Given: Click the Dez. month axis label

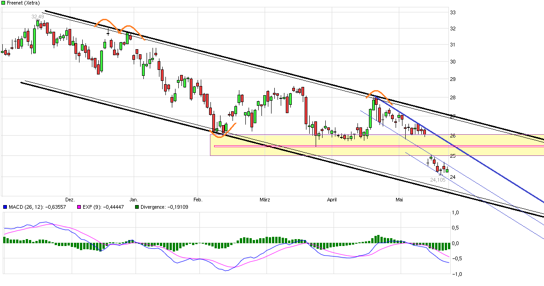Looking at the screenshot, I should (70, 200).
